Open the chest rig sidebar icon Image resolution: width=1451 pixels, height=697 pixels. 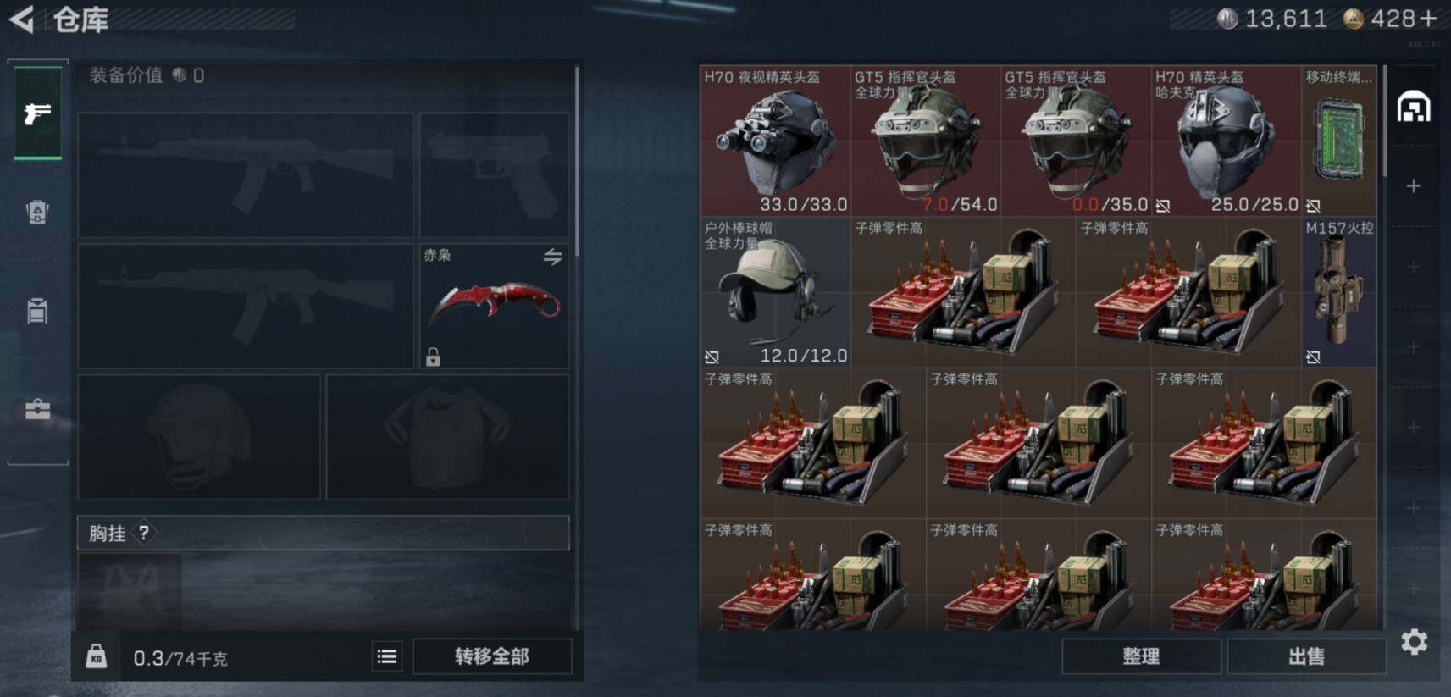[37, 310]
